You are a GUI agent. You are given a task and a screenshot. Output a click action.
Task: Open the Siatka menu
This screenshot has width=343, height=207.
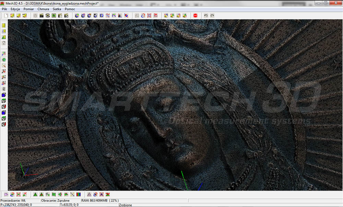pos(57,9)
